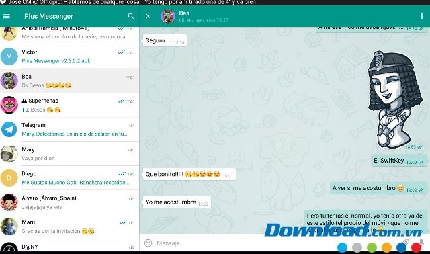Open the three-dot options menu in the chat header
The height and width of the screenshot is (254, 430).
[422, 16]
